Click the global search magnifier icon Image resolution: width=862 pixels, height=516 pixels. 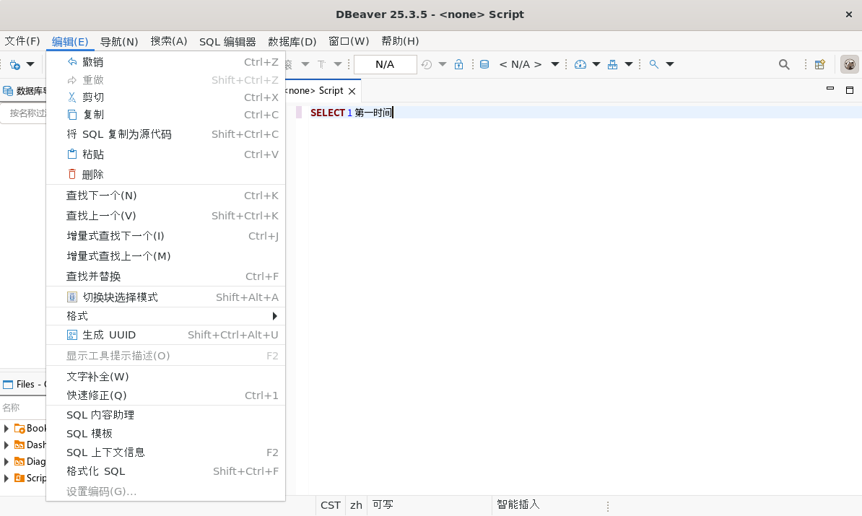tap(784, 64)
